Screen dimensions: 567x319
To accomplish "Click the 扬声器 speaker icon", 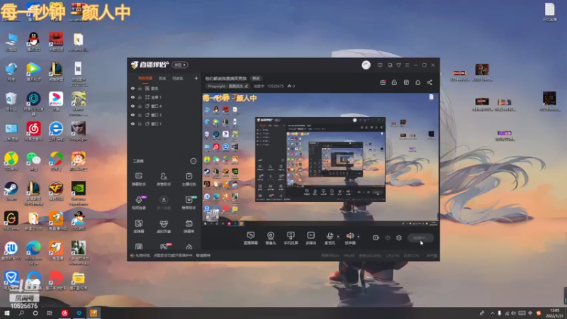I will coord(349,236).
